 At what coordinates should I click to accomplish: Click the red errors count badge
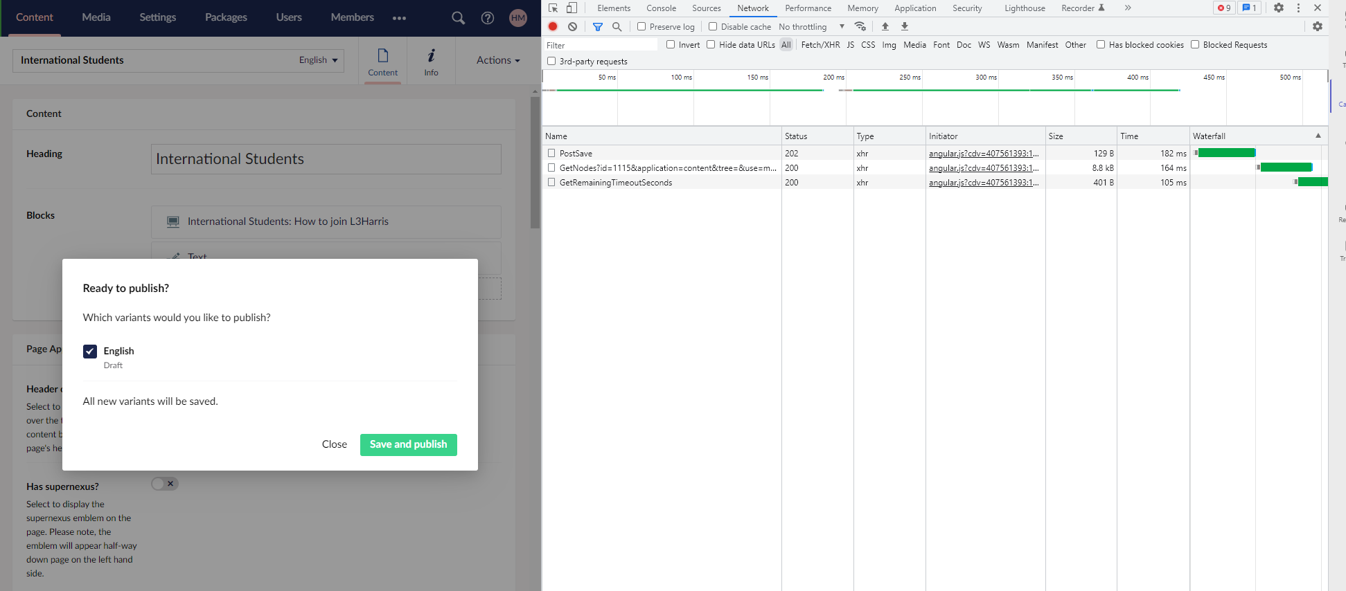click(x=1224, y=8)
